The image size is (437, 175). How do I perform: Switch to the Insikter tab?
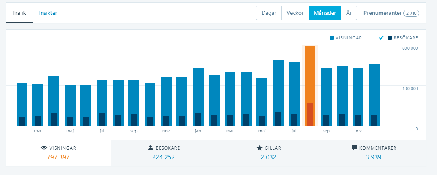[x=48, y=13]
